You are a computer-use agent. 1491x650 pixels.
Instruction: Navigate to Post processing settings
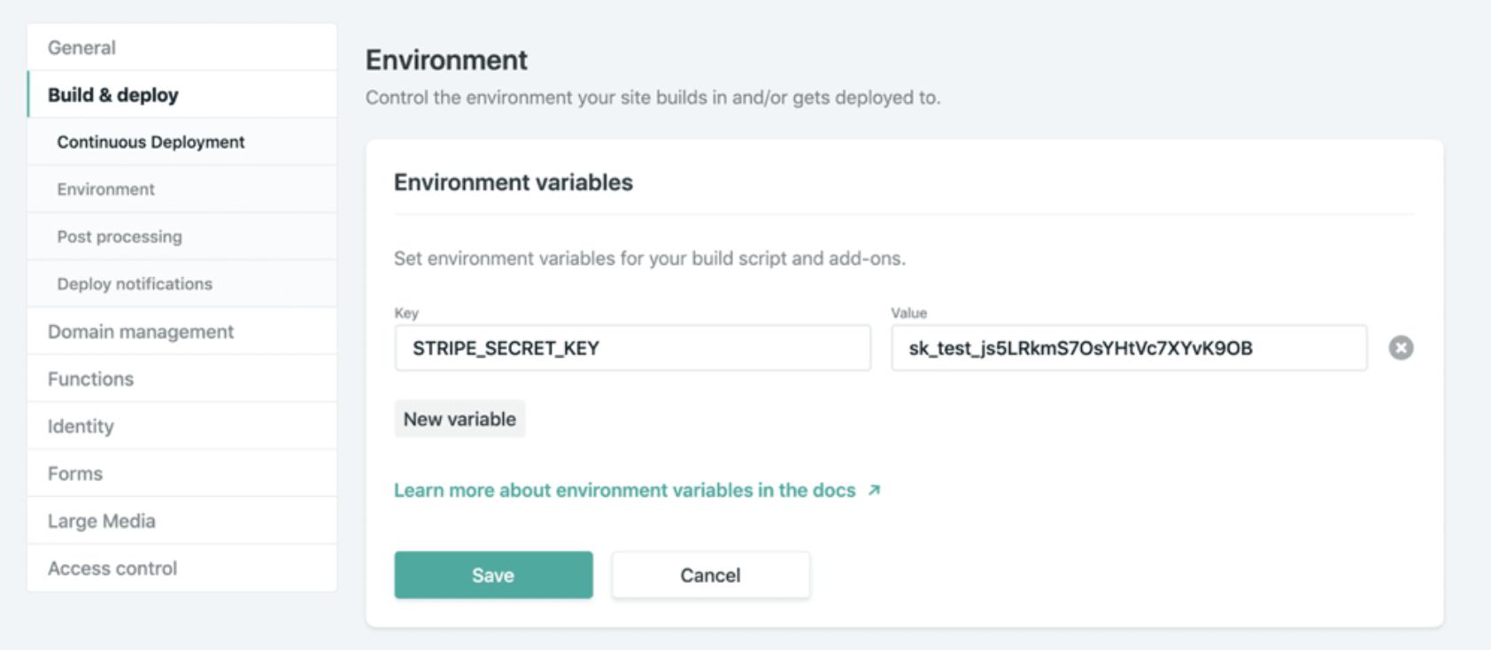[x=120, y=236]
